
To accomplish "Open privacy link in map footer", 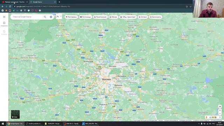I will (185, 120).
